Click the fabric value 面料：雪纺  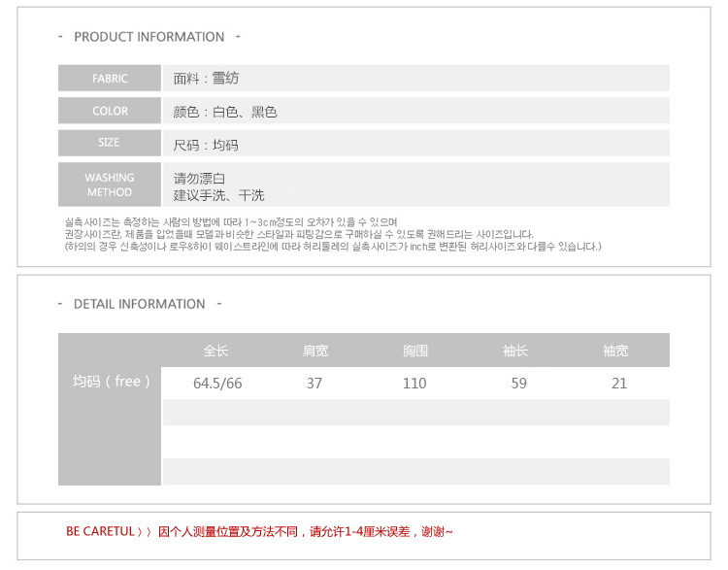206,79
